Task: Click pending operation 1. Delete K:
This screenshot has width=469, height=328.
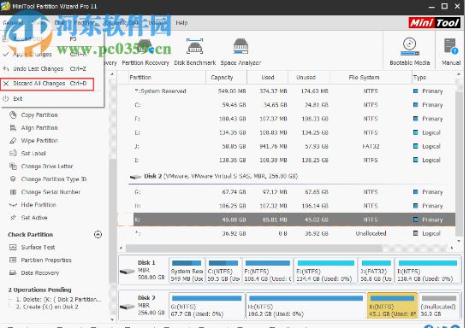Action: (x=58, y=299)
